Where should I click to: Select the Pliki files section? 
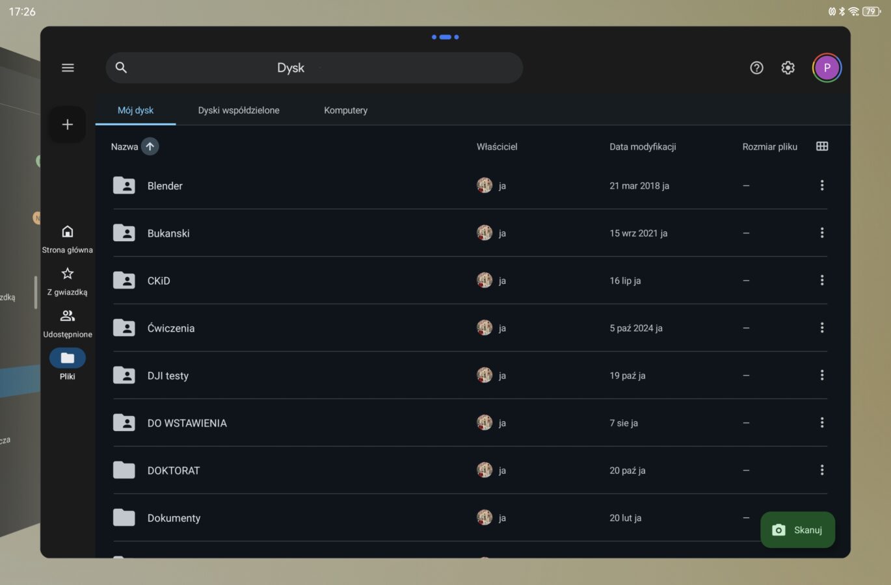coord(68,365)
